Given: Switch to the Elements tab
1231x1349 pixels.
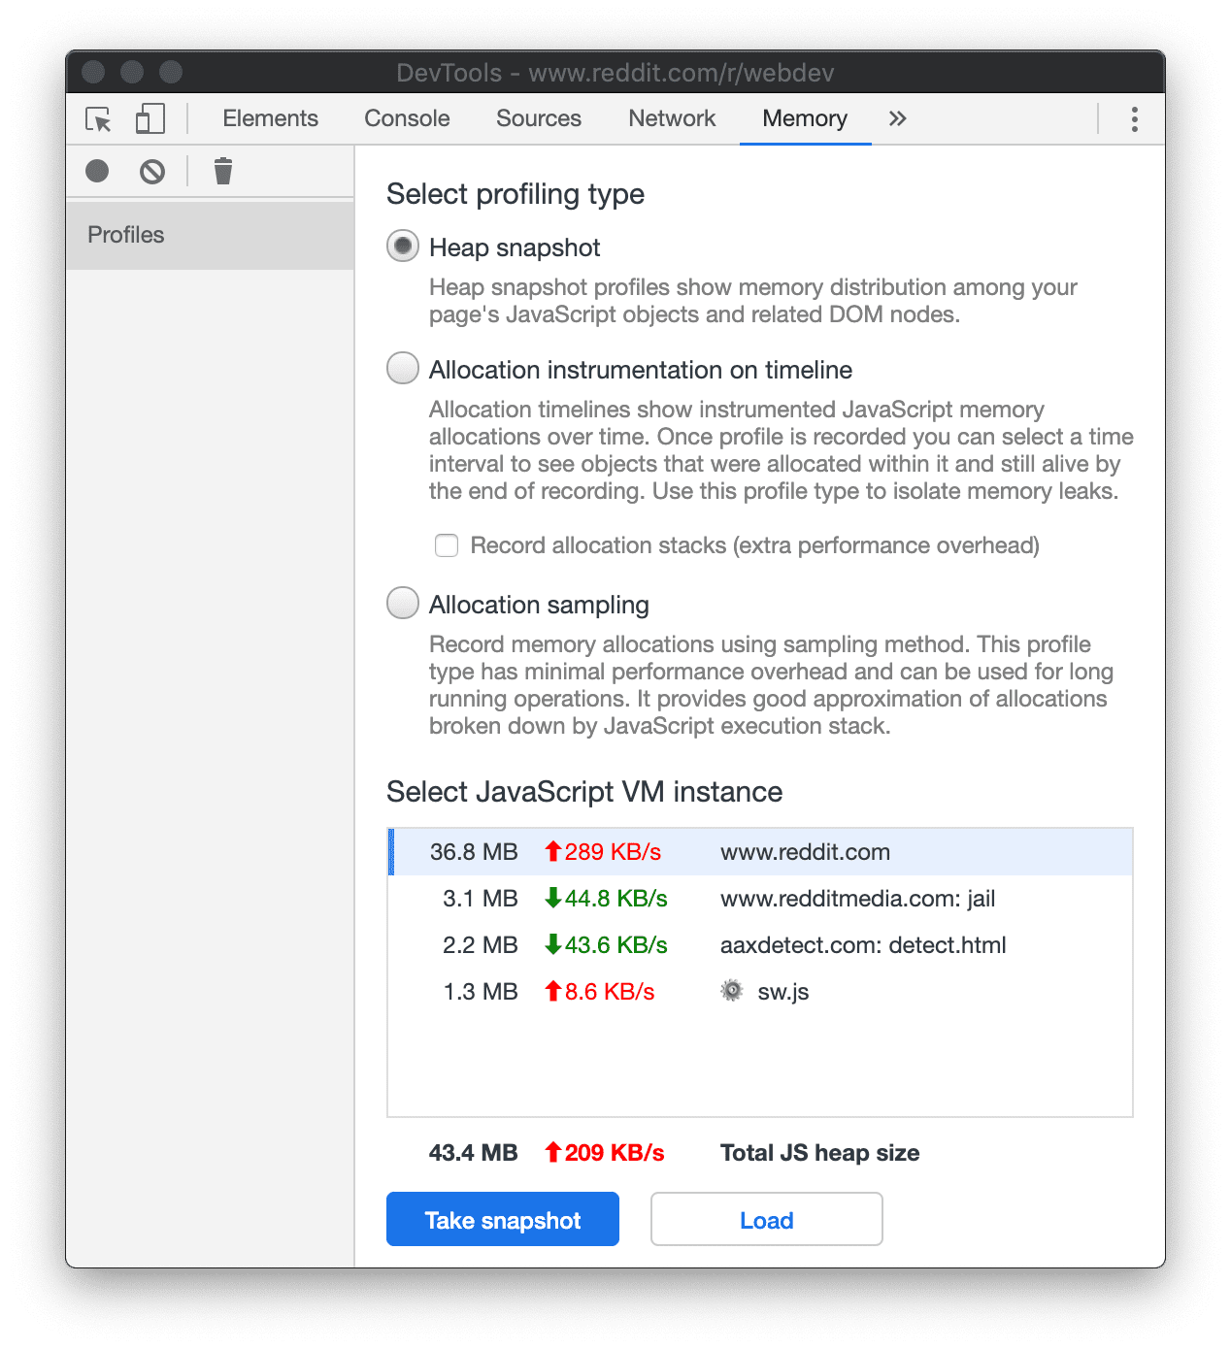Looking at the screenshot, I should click(270, 118).
